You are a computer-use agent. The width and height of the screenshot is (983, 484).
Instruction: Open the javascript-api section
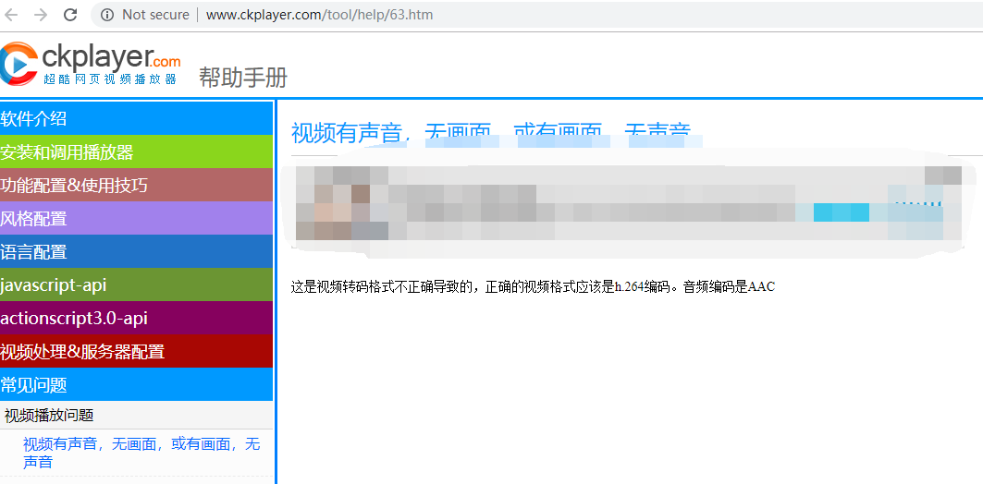[137, 284]
